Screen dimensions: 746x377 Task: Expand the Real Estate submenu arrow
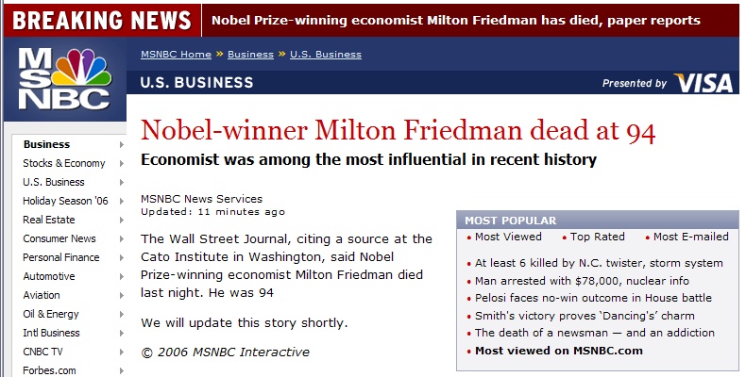(121, 220)
